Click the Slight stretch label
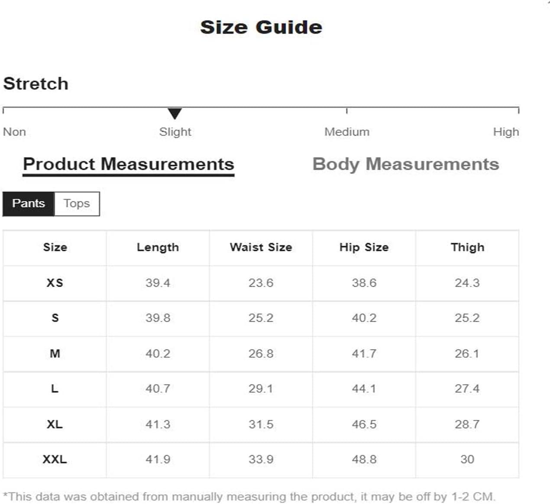Image resolution: width=550 pixels, height=504 pixels. (x=175, y=132)
